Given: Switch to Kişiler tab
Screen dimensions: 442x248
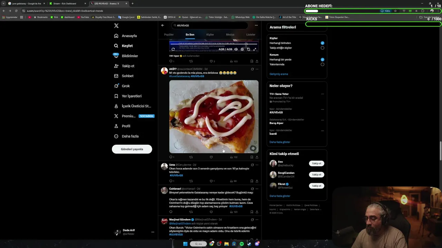Looking at the screenshot, I should [x=210, y=34].
